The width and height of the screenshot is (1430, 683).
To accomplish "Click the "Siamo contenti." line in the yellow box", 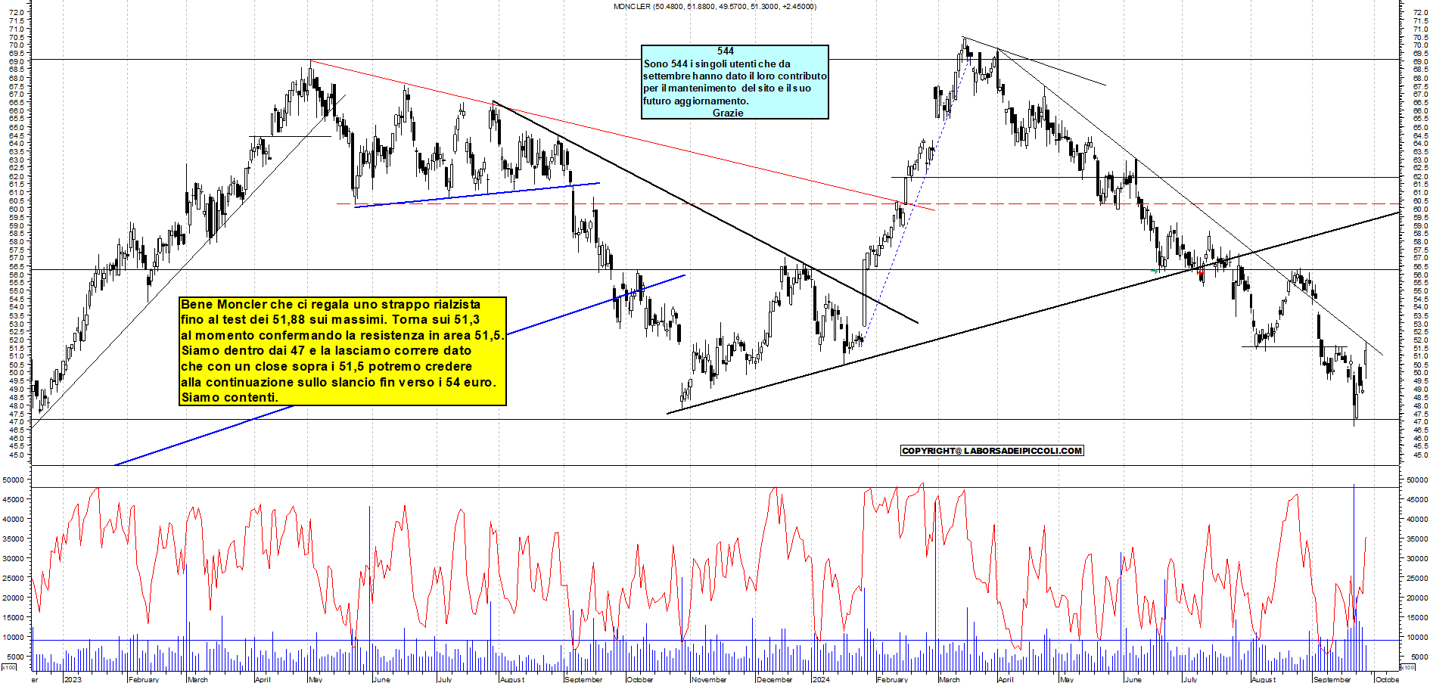I will [x=229, y=397].
